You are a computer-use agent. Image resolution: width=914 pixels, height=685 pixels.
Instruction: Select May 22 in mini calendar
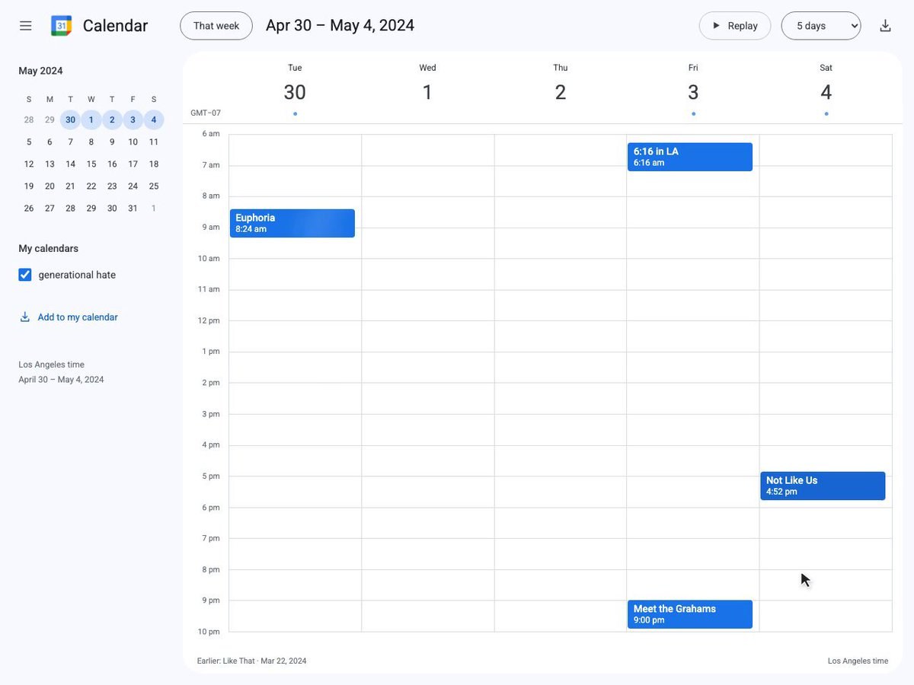91,186
